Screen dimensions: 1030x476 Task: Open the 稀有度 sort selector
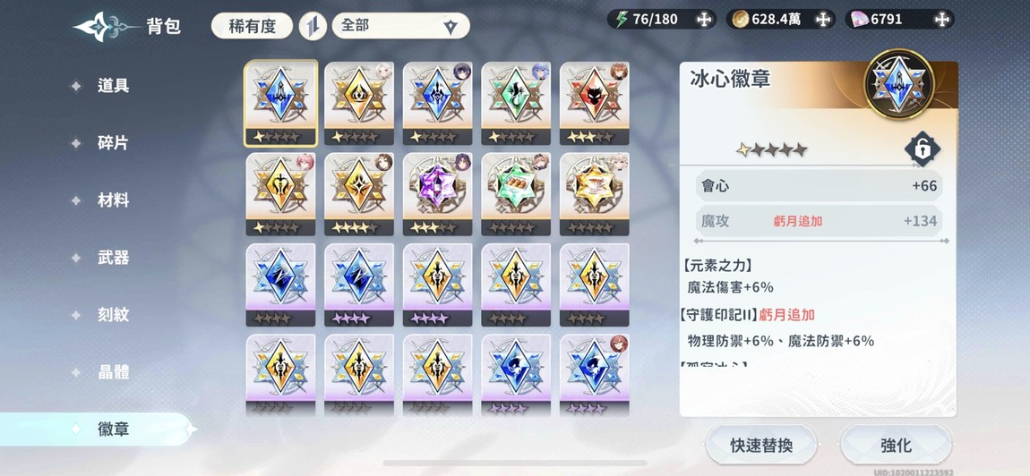pyautogui.click(x=253, y=26)
